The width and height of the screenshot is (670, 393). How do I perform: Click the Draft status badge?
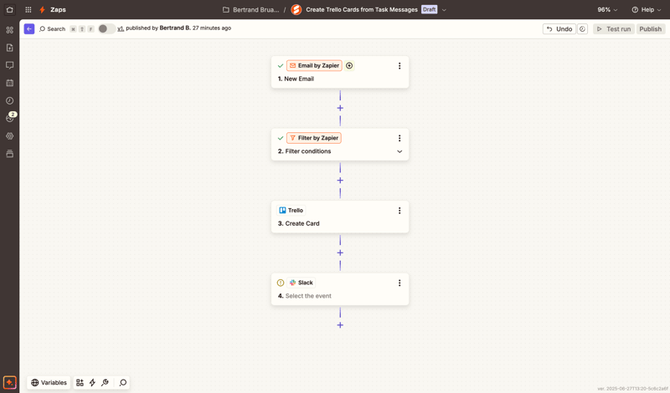429,9
